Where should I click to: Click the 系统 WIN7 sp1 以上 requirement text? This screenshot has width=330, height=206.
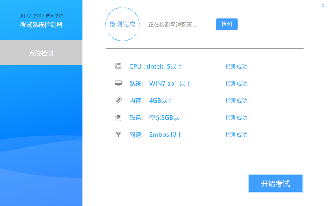point(160,84)
